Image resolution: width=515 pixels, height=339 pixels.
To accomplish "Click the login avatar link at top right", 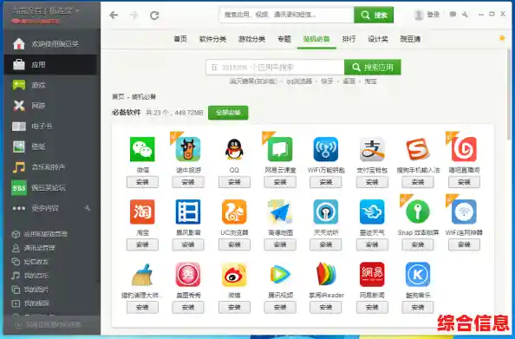I will pyautogui.click(x=427, y=15).
